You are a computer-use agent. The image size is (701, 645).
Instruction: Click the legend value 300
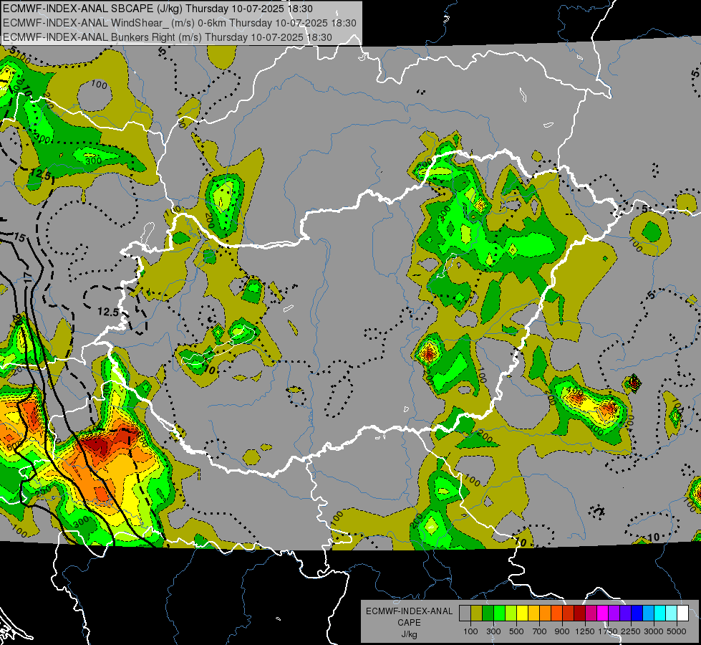click(493, 631)
